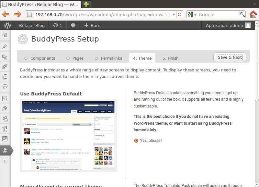Open the BuddyPress icon in the sidebar
This screenshot has height=187, width=259.
pos(5,151)
